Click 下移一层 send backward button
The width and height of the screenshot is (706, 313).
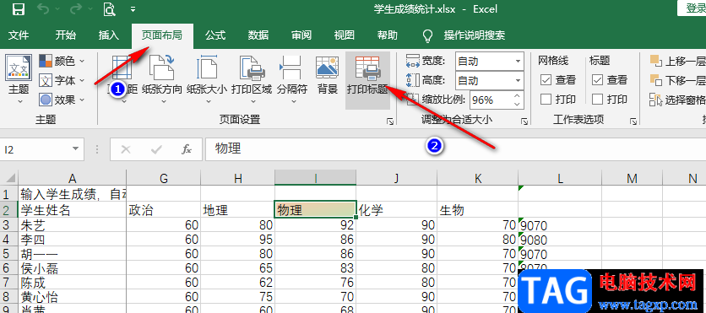[x=677, y=80]
